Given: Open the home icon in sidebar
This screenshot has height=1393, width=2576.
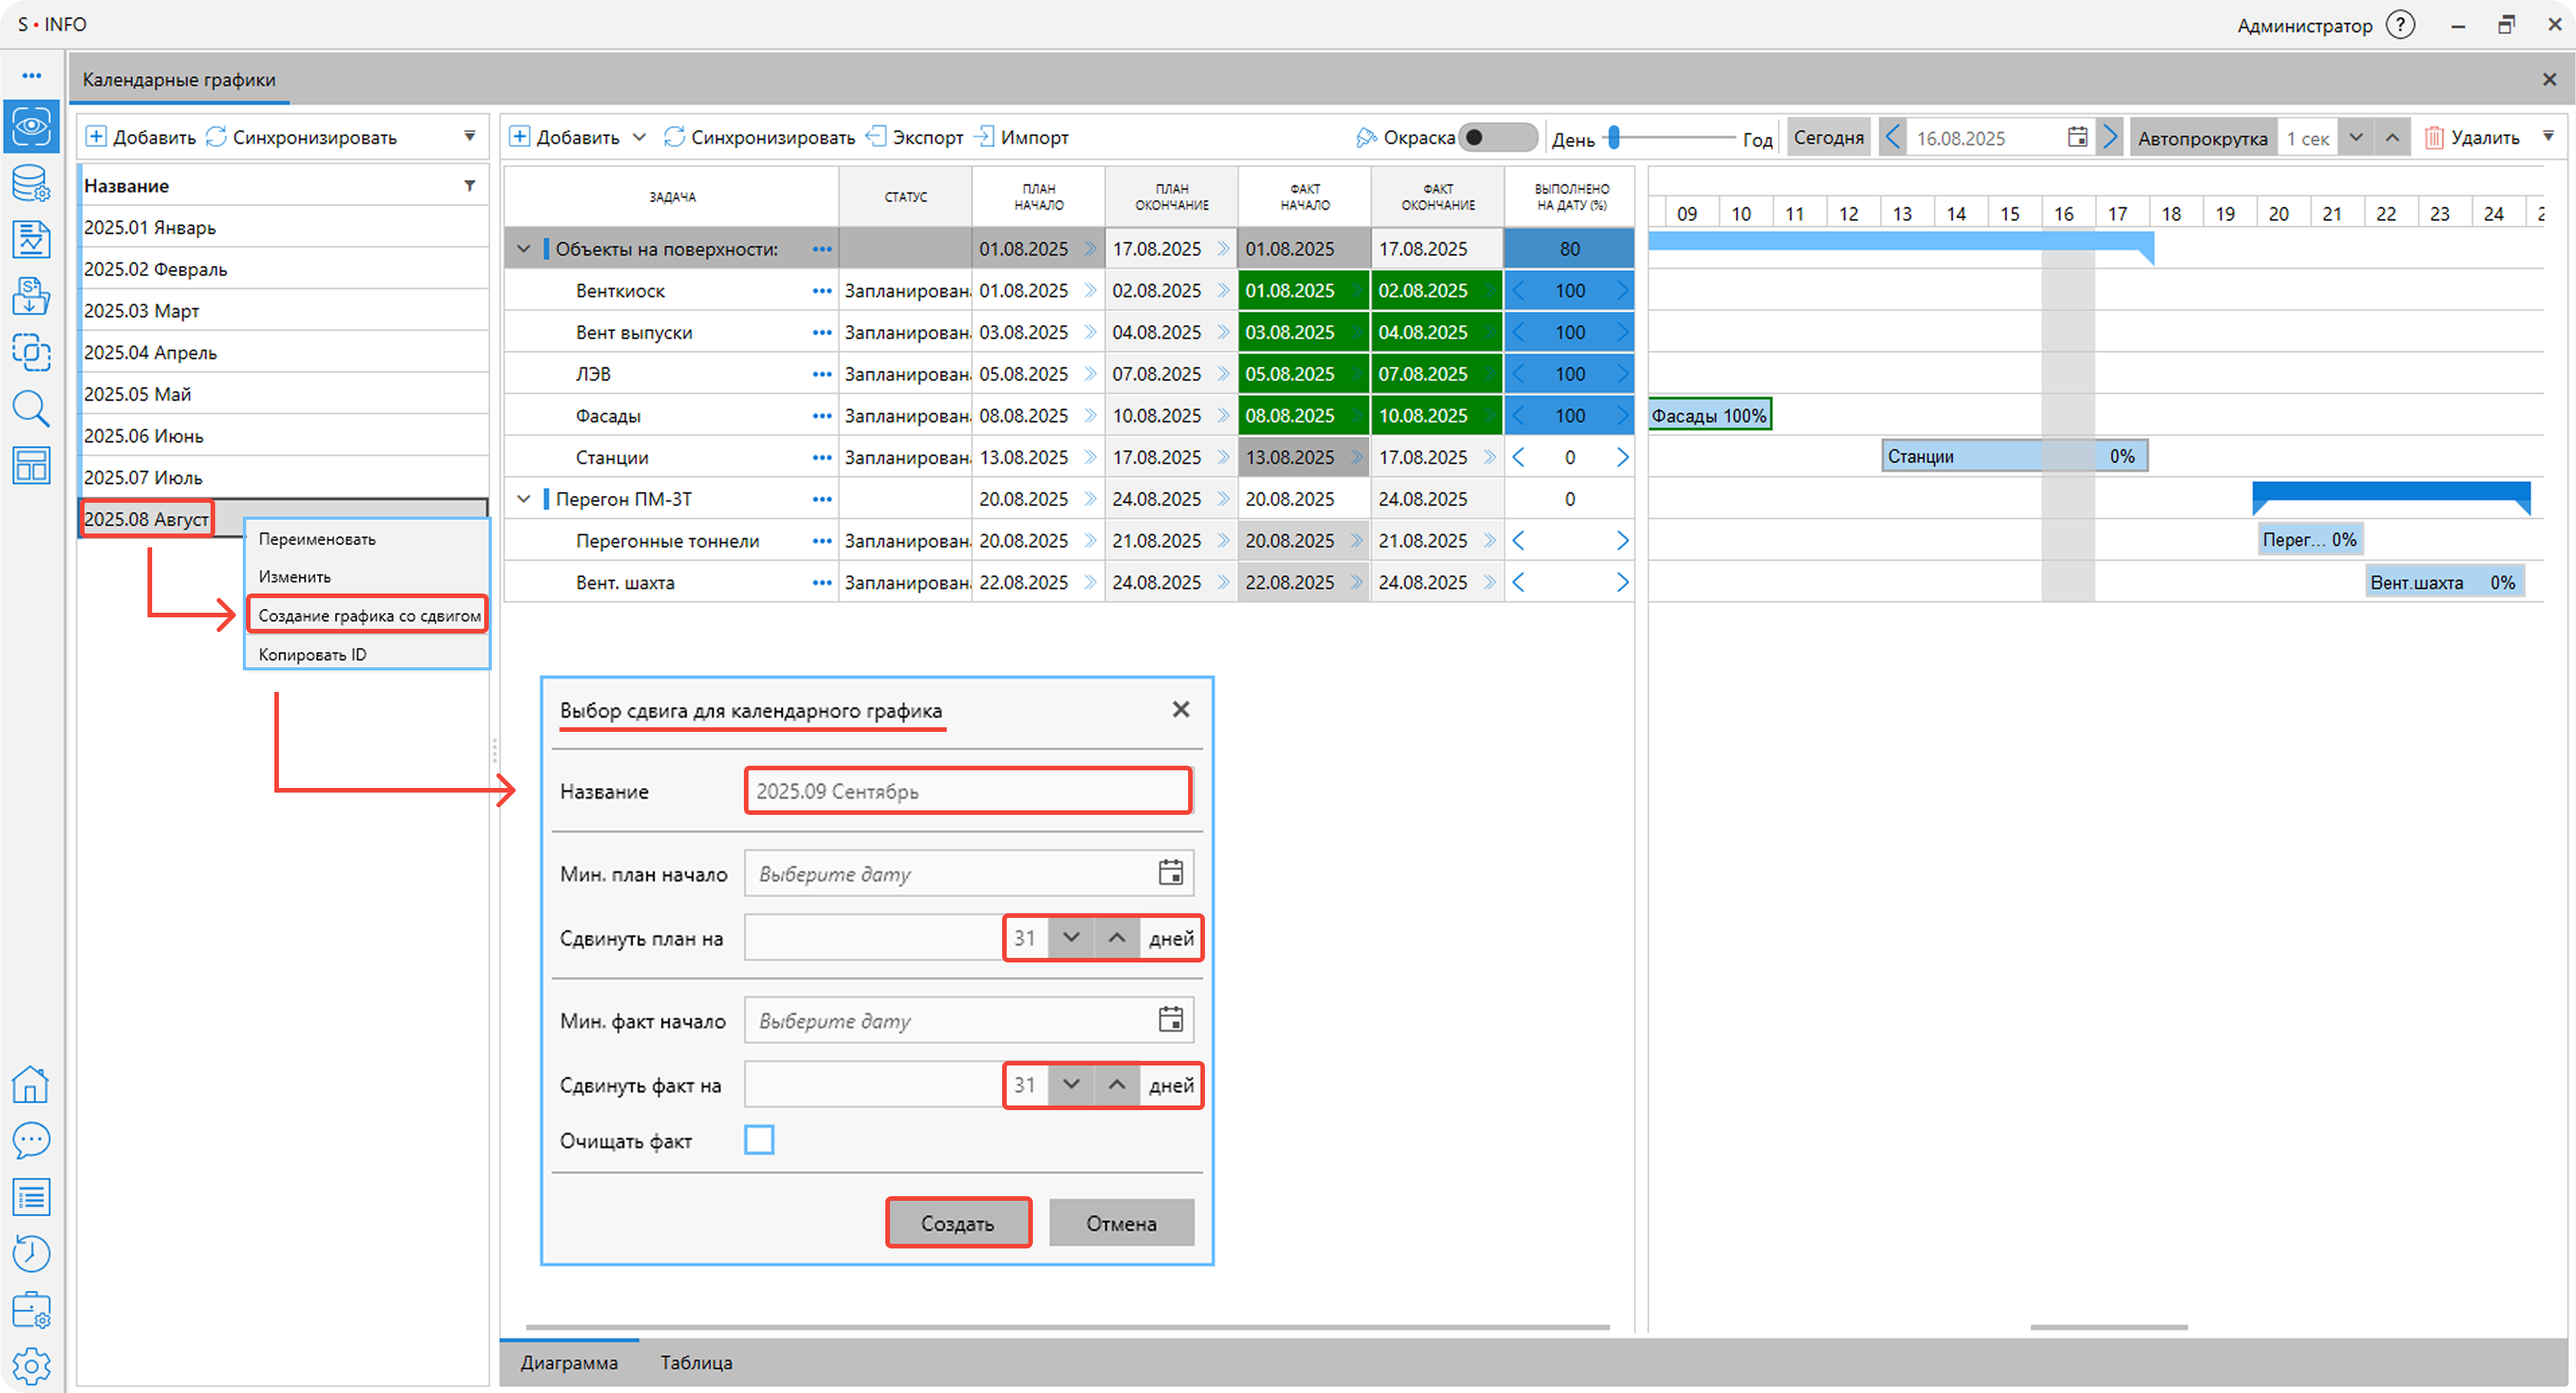Looking at the screenshot, I should [31, 1084].
